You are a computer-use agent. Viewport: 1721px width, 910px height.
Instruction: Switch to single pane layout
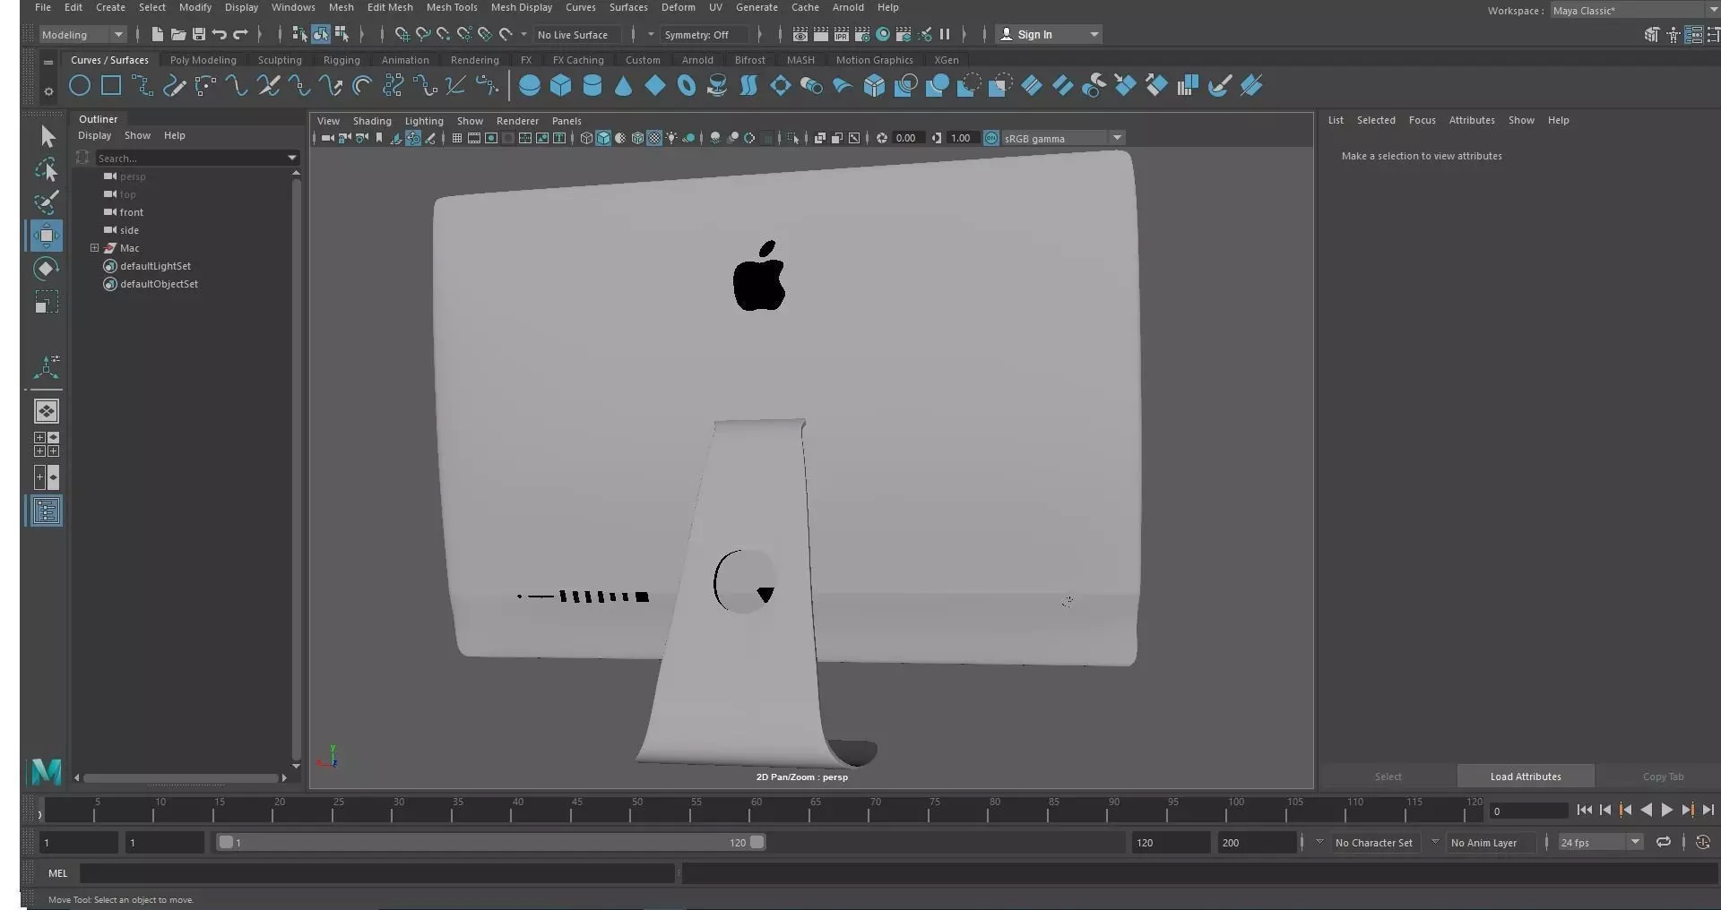(47, 411)
